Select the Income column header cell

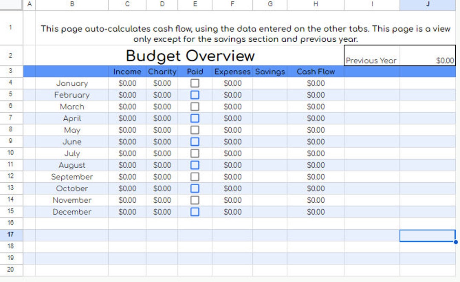pyautogui.click(x=126, y=72)
